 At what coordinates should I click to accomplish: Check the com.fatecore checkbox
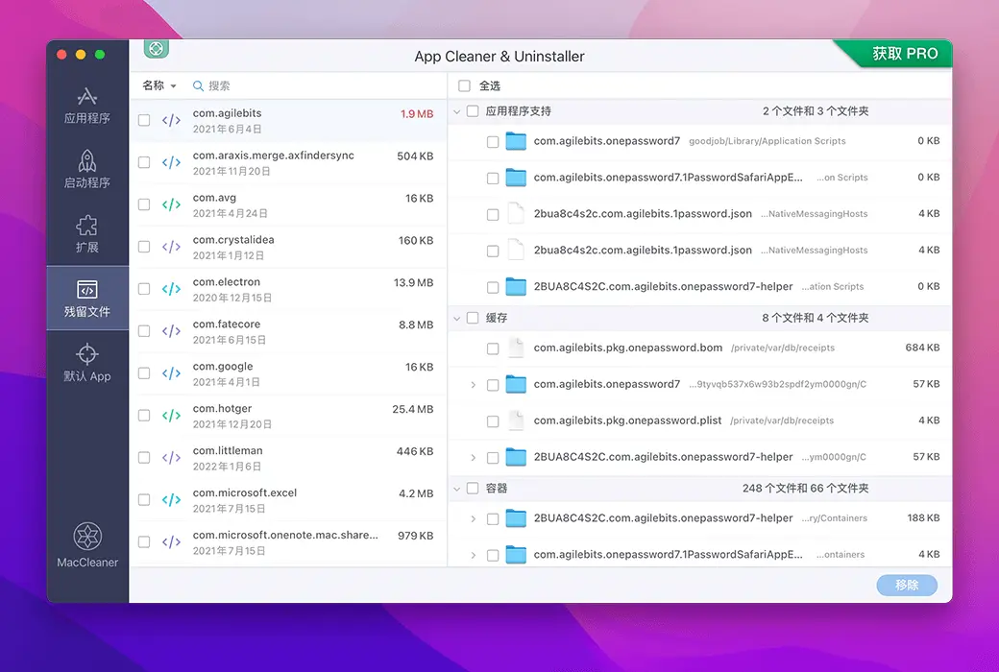point(144,331)
